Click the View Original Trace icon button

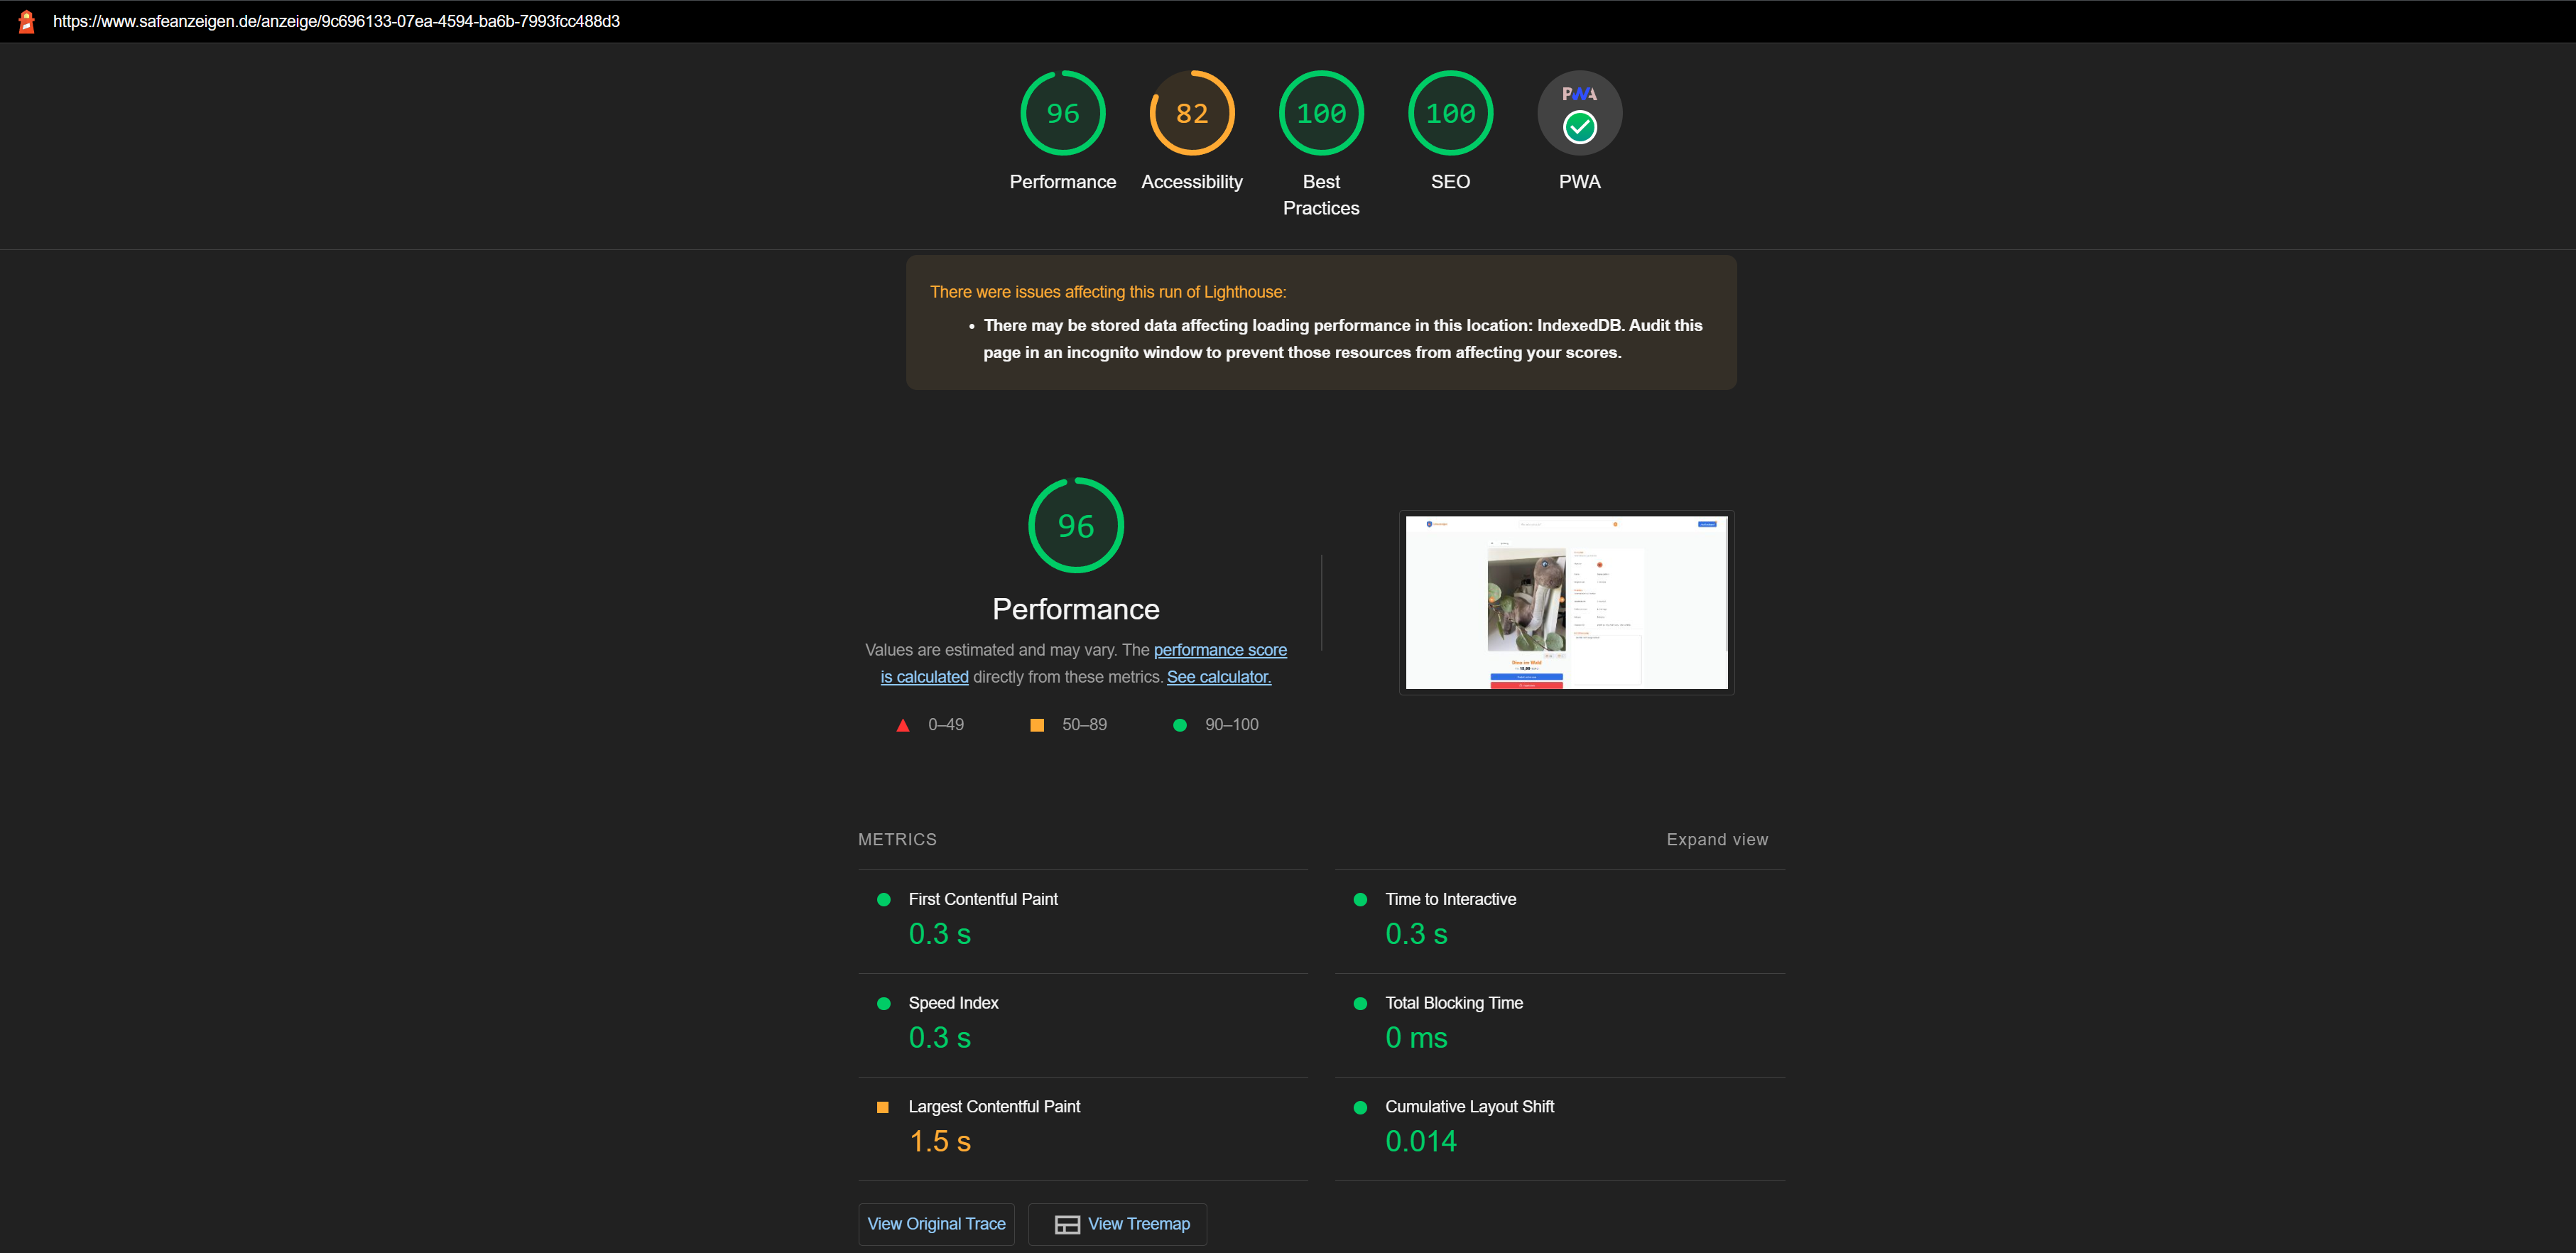point(938,1223)
